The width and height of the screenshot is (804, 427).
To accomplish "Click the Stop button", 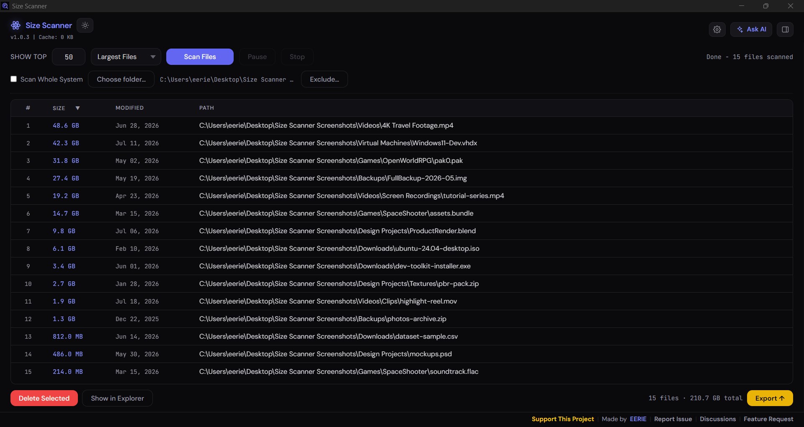I will pos(297,57).
